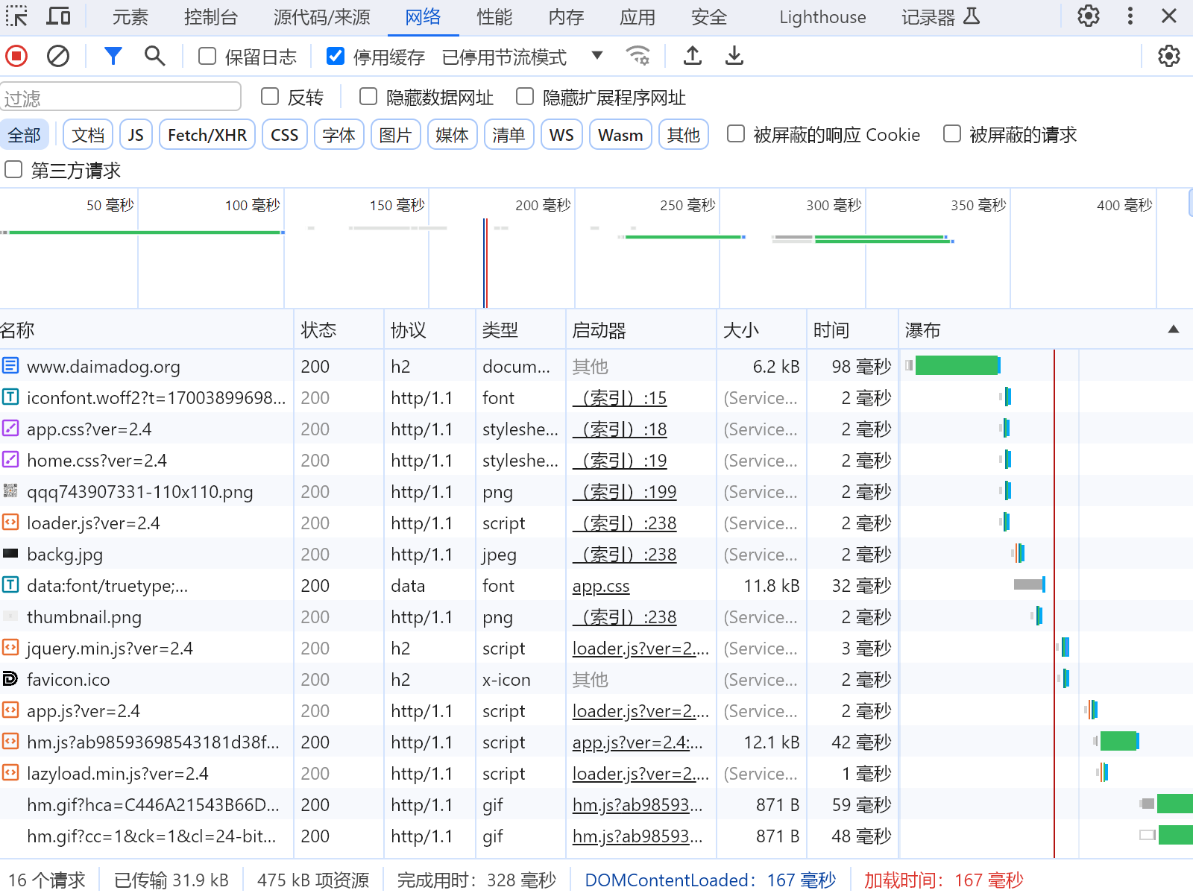Screen dimensions: 1193x896
Task: Switch to Console tab (控制台)
Action: (x=211, y=17)
